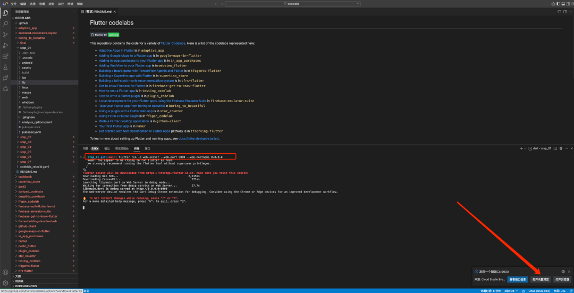Open the terminal launch profile dropdown
This screenshot has width=574, height=293.
[525, 149]
